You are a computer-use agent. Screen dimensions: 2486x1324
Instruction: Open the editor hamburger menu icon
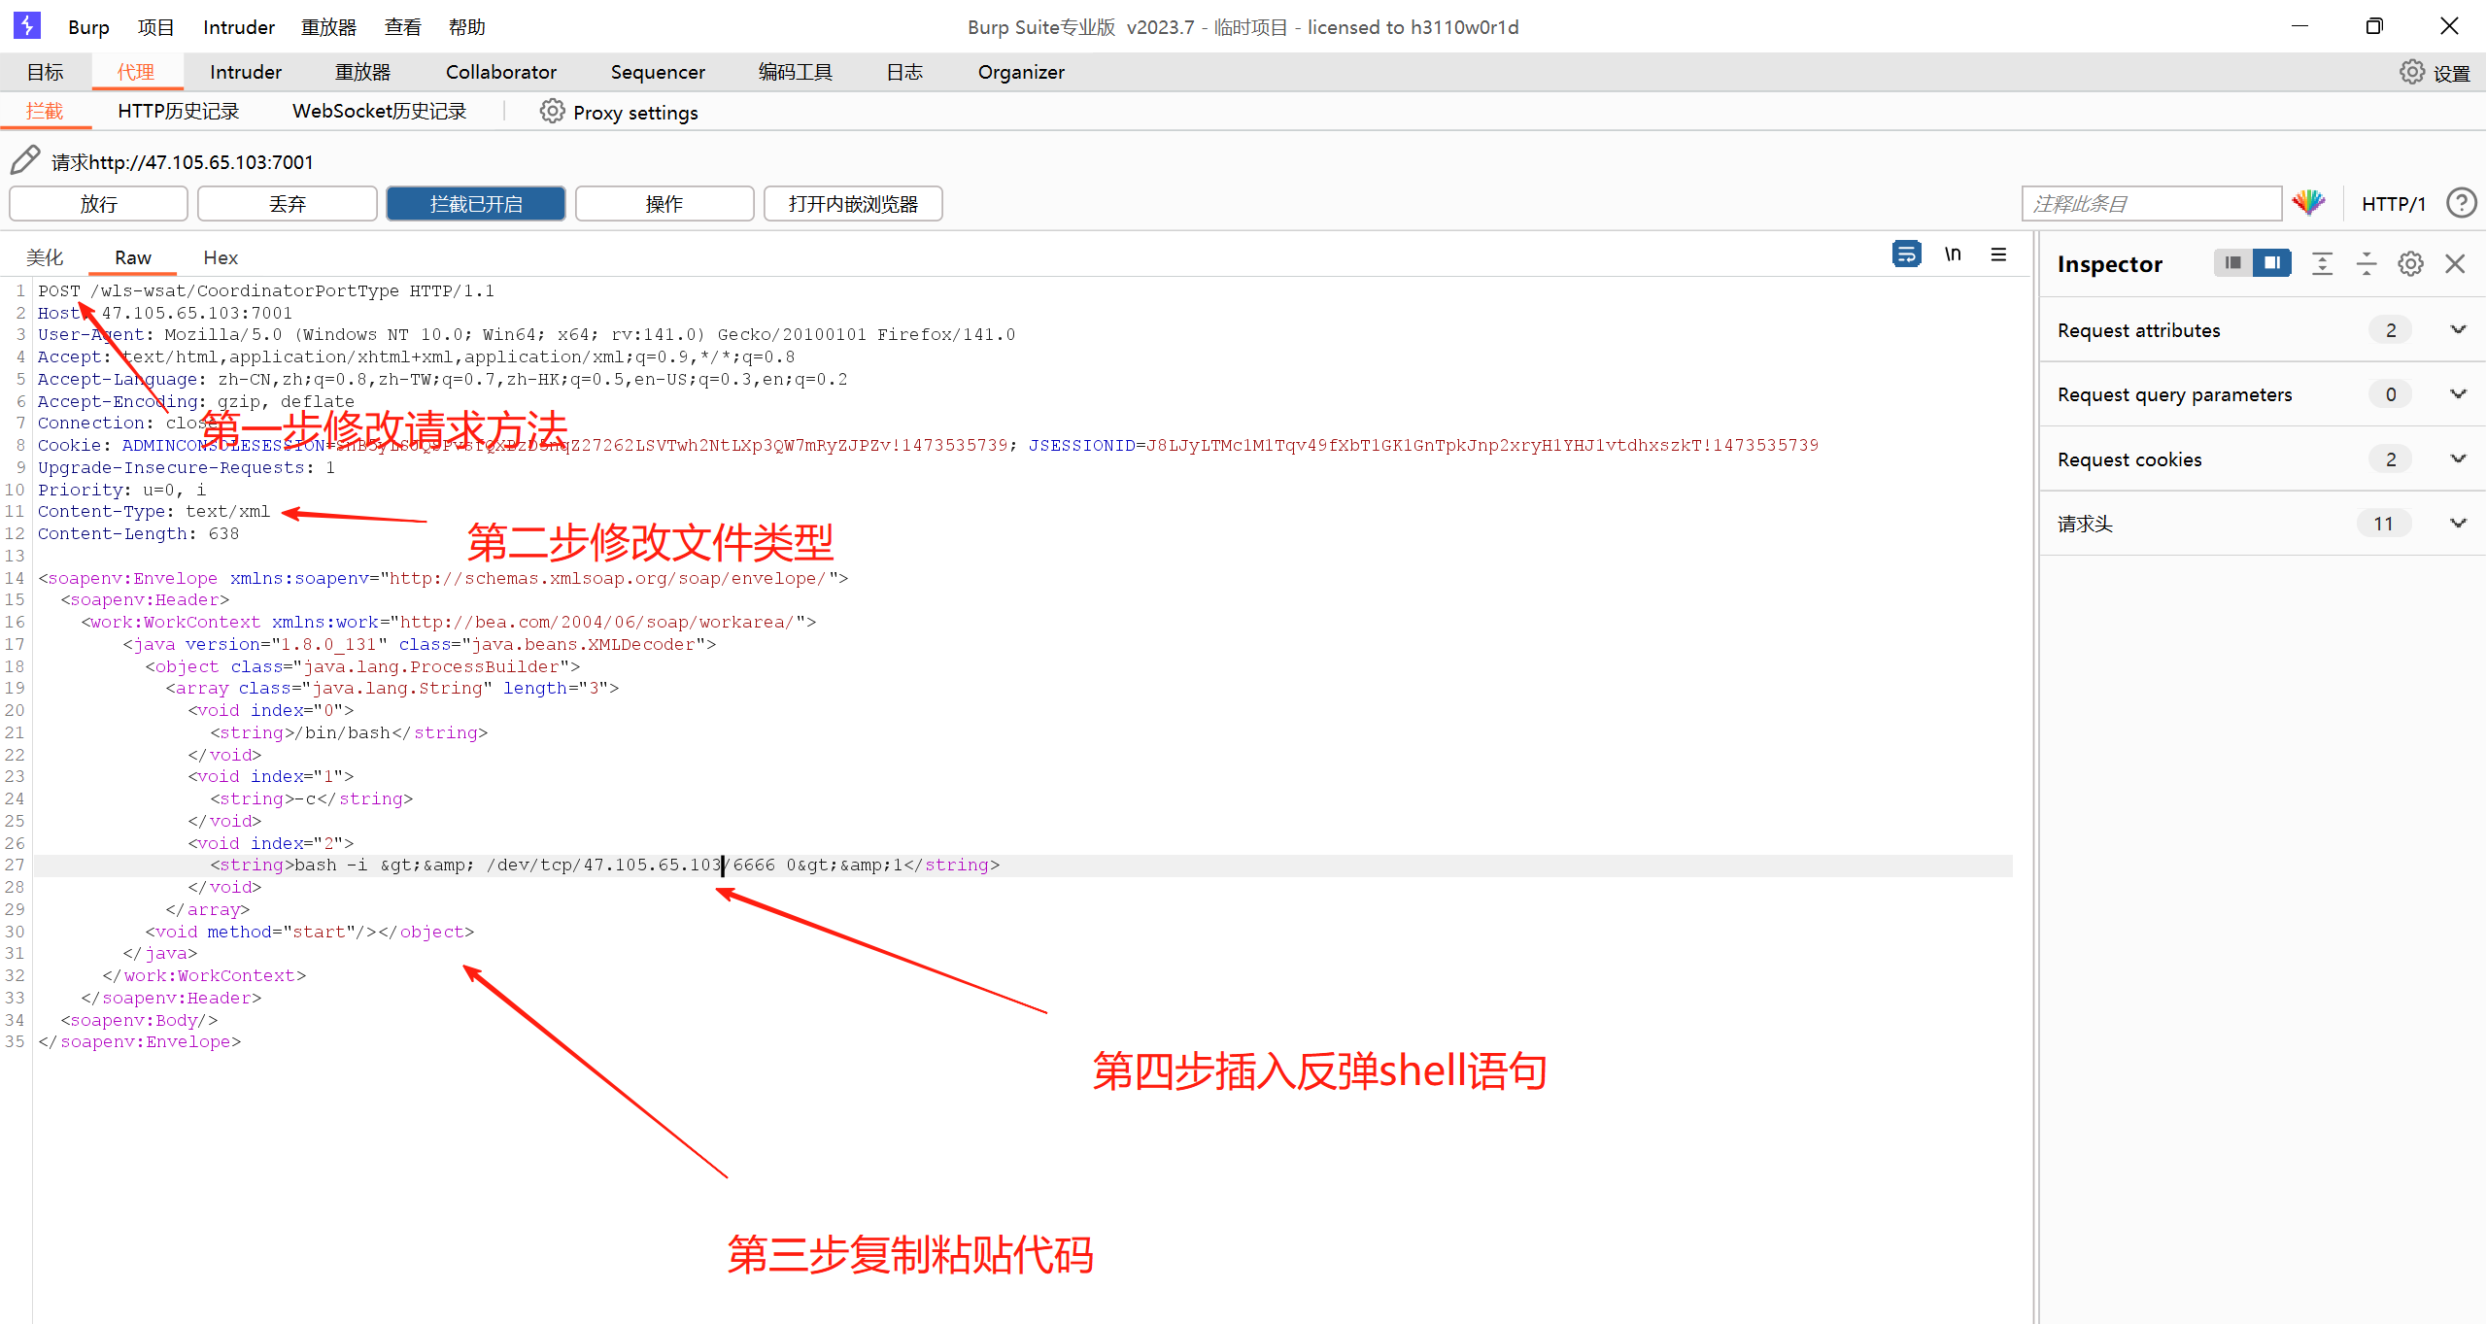tap(1998, 255)
